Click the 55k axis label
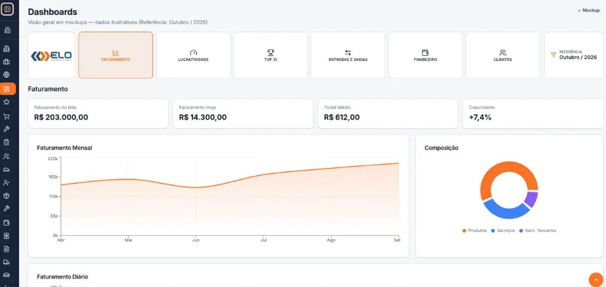This screenshot has width=606, height=287. 54,216
